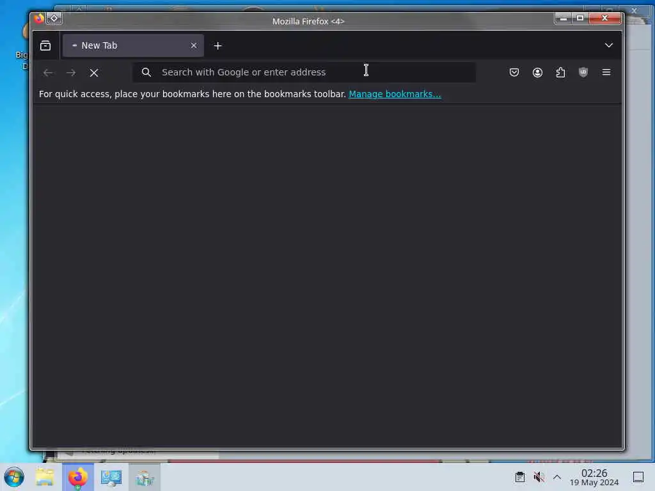This screenshot has height=491, width=655.
Task: Go back one page
Action: coord(48,73)
